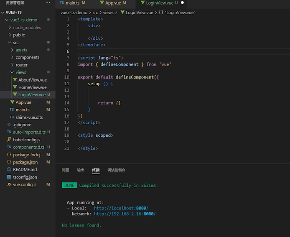Click the Vue icon of LoginView.vue in tree

[x=15, y=94]
